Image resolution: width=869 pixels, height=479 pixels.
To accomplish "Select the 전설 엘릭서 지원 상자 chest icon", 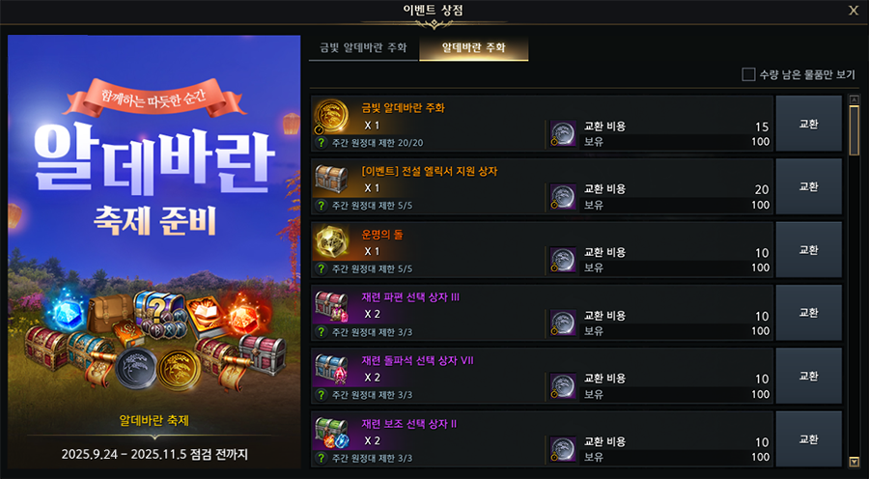I will (331, 179).
